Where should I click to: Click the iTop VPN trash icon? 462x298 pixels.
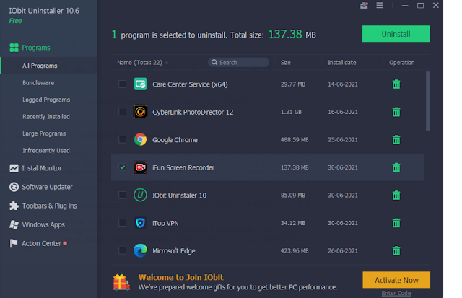(396, 223)
